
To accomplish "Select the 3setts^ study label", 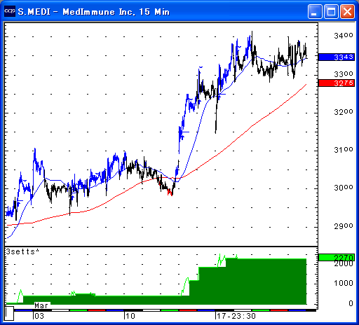I will coord(22,251).
